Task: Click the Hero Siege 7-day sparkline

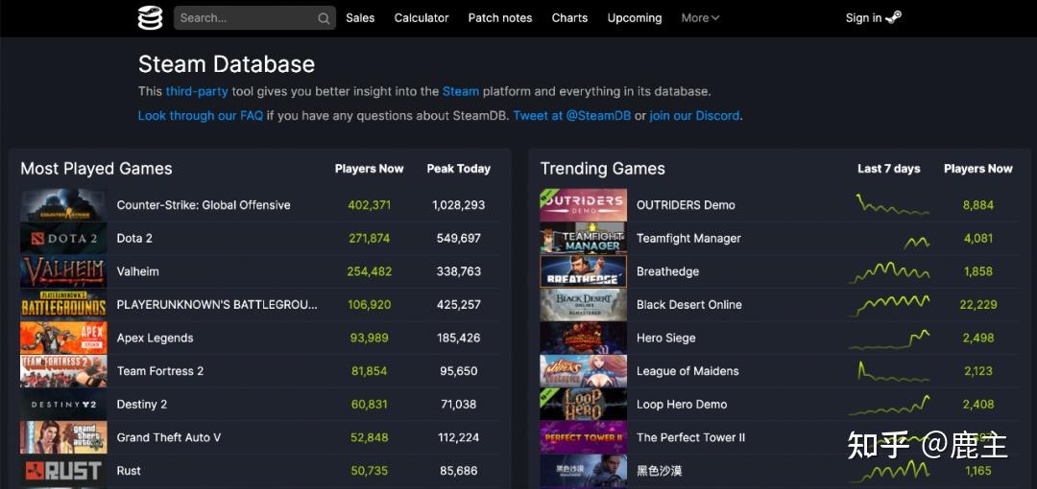Action: (889, 339)
